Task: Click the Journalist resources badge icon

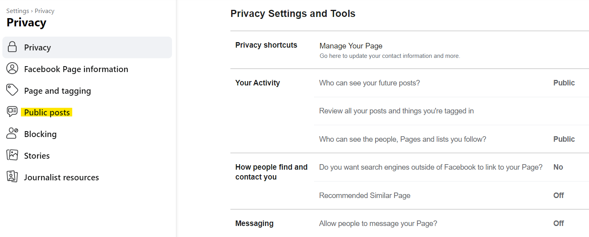Action: (12, 177)
